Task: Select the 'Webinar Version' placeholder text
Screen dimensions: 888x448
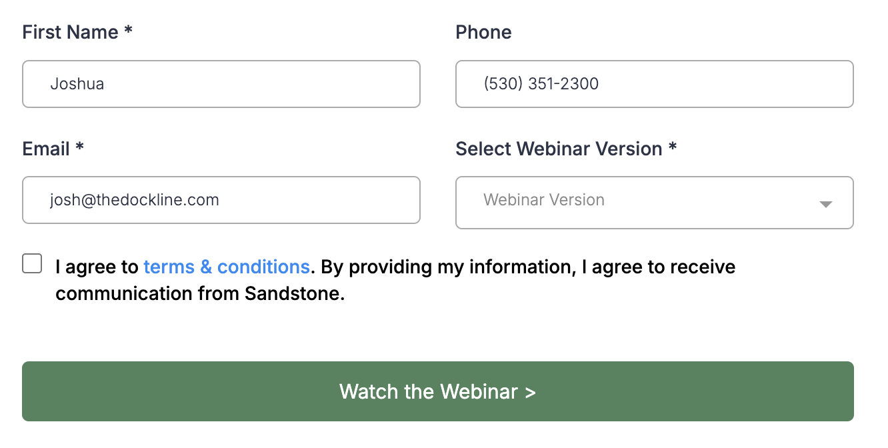Action: [x=544, y=200]
